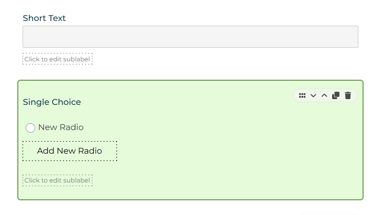Select the green Single Choice block background

pos(190,140)
